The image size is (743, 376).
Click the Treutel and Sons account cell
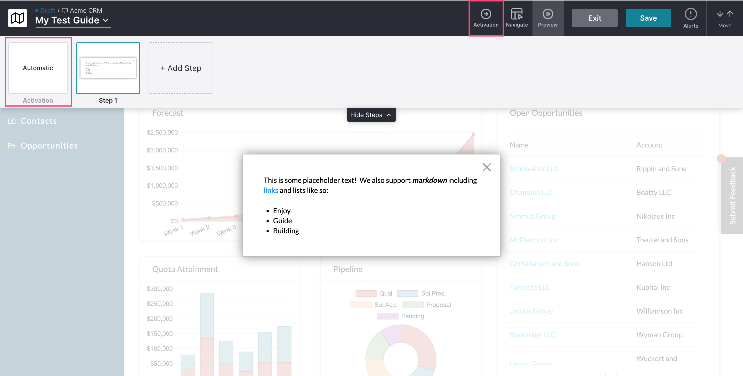click(x=662, y=240)
